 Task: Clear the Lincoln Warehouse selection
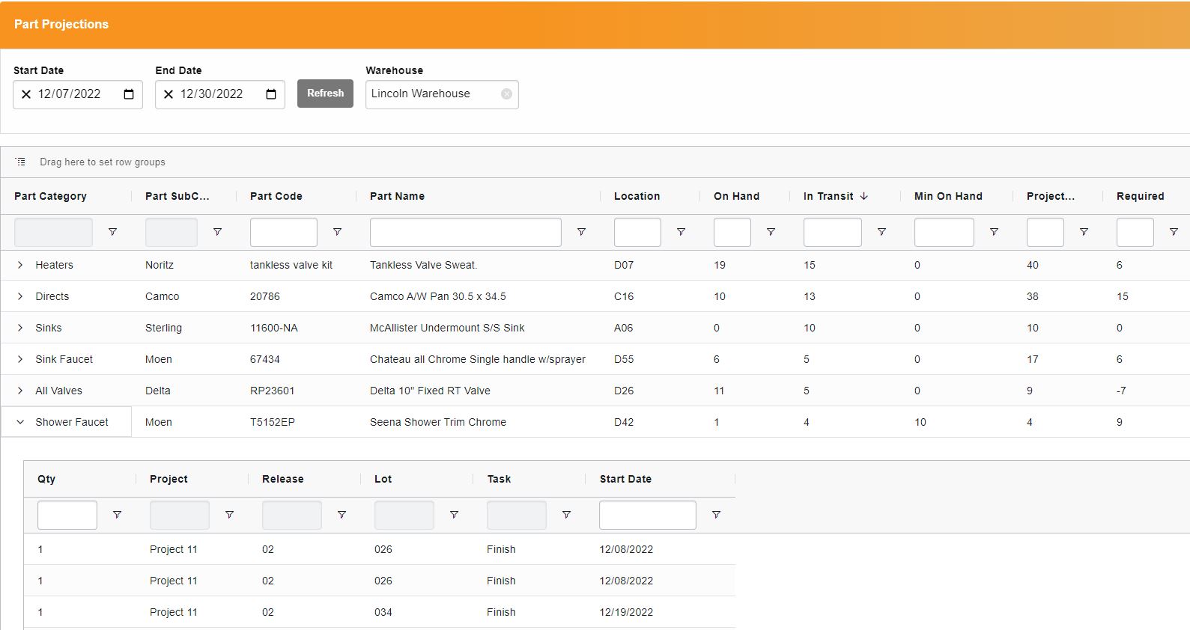tap(506, 94)
